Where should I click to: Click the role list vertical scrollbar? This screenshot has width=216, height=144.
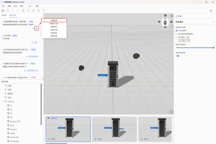[x=41, y=104]
